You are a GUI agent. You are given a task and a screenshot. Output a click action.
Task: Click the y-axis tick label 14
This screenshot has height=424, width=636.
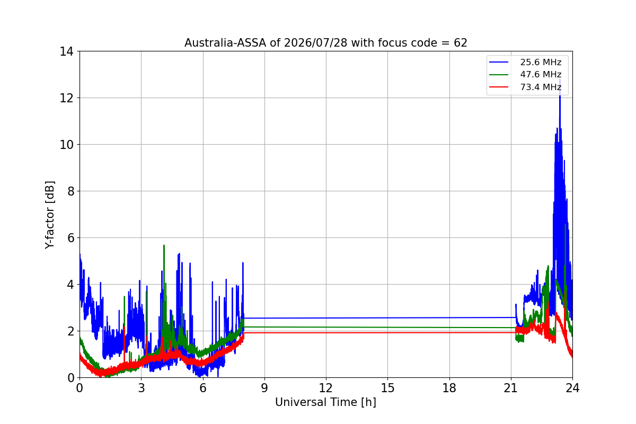coord(66,51)
